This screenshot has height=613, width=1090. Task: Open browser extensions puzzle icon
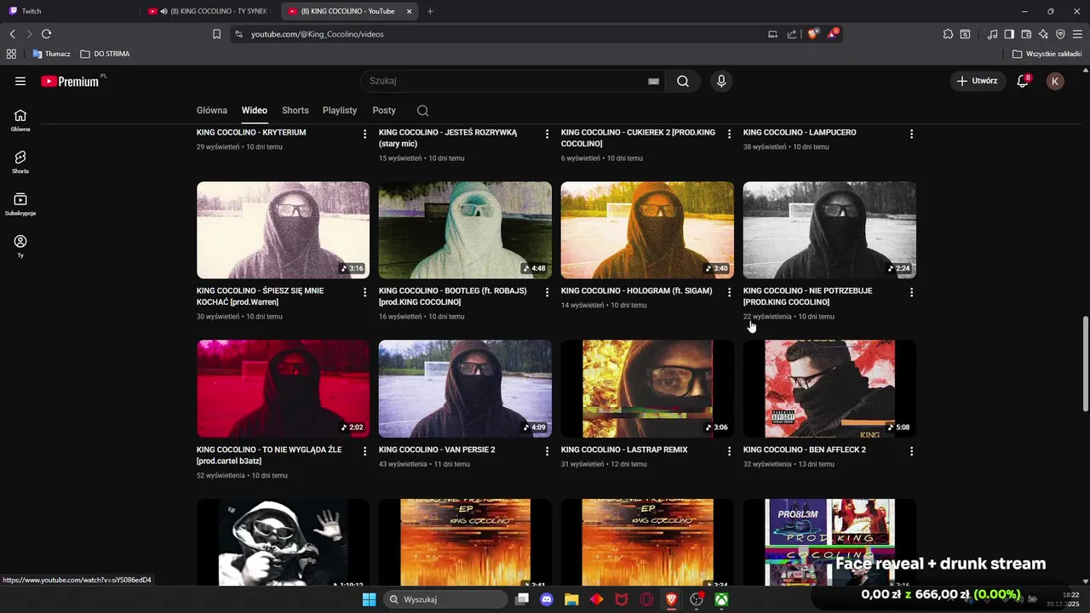(x=948, y=34)
